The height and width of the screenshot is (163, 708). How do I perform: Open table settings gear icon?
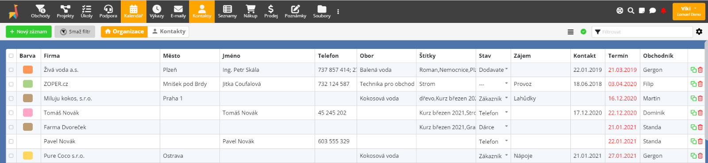point(699,32)
